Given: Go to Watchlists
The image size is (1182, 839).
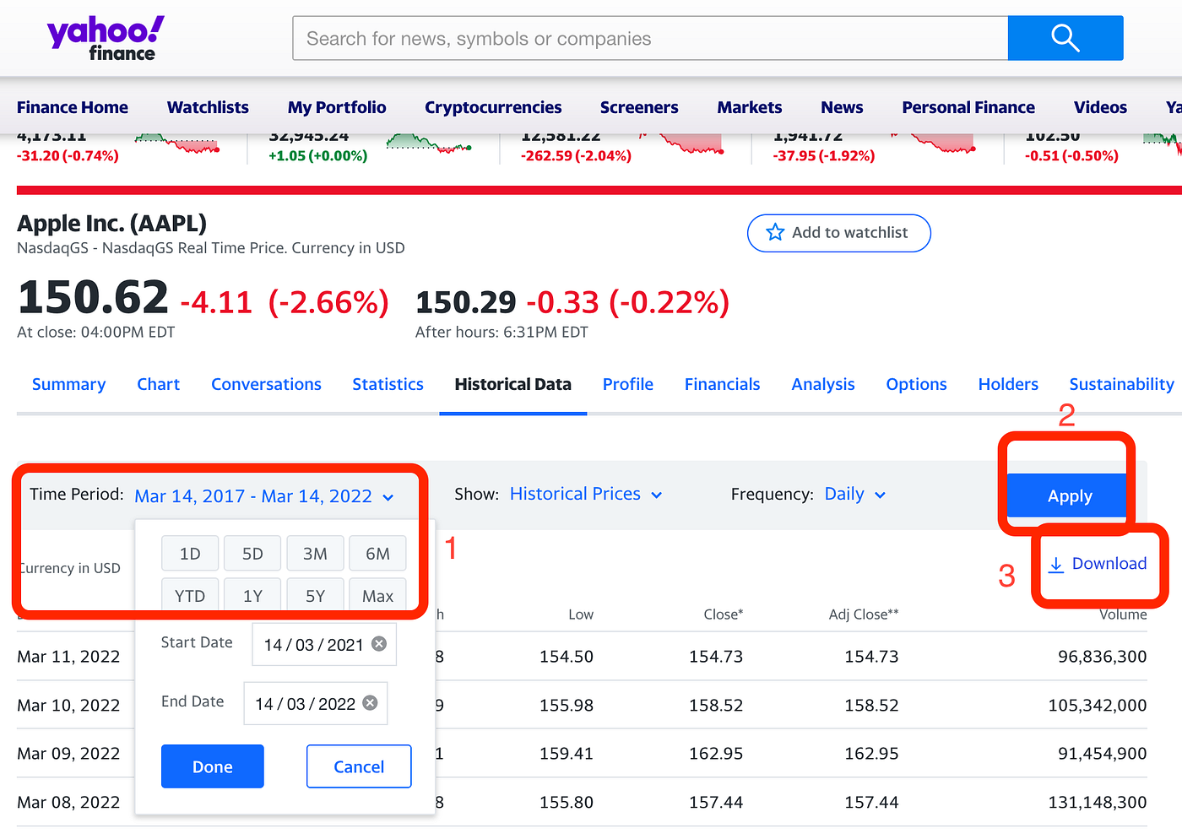Looking at the screenshot, I should coord(208,107).
